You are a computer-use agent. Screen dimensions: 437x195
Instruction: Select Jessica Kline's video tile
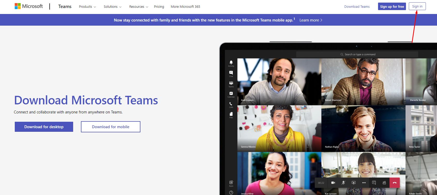[279, 174]
